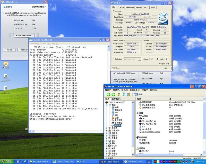Open the CPU-Z processor Selection dropdown
This screenshot has height=164, width=206.
coord(132,59)
